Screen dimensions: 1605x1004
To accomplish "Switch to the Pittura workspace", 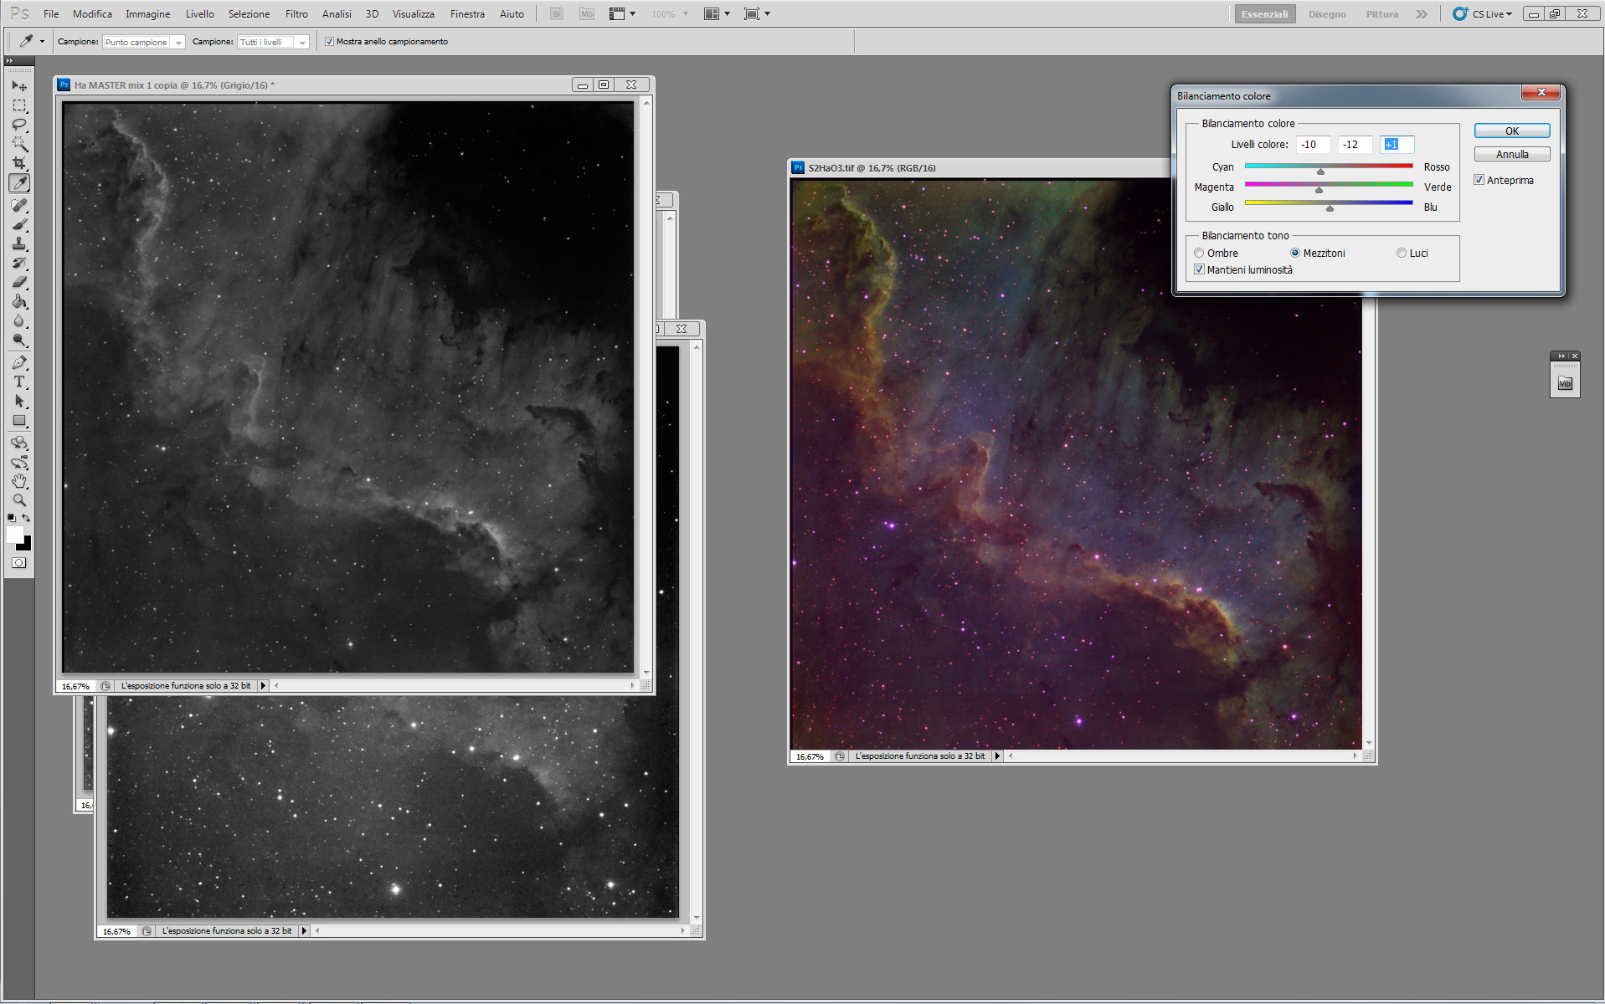I will click(1381, 14).
